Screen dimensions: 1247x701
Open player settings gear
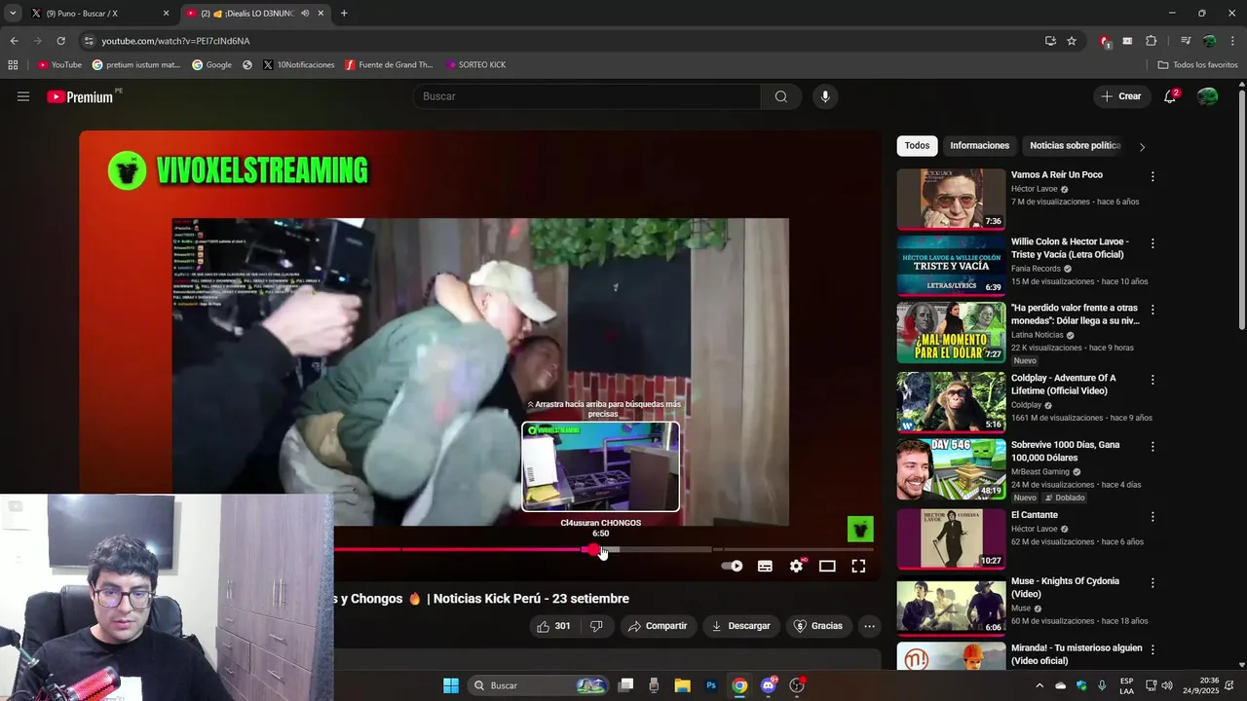coord(796,566)
